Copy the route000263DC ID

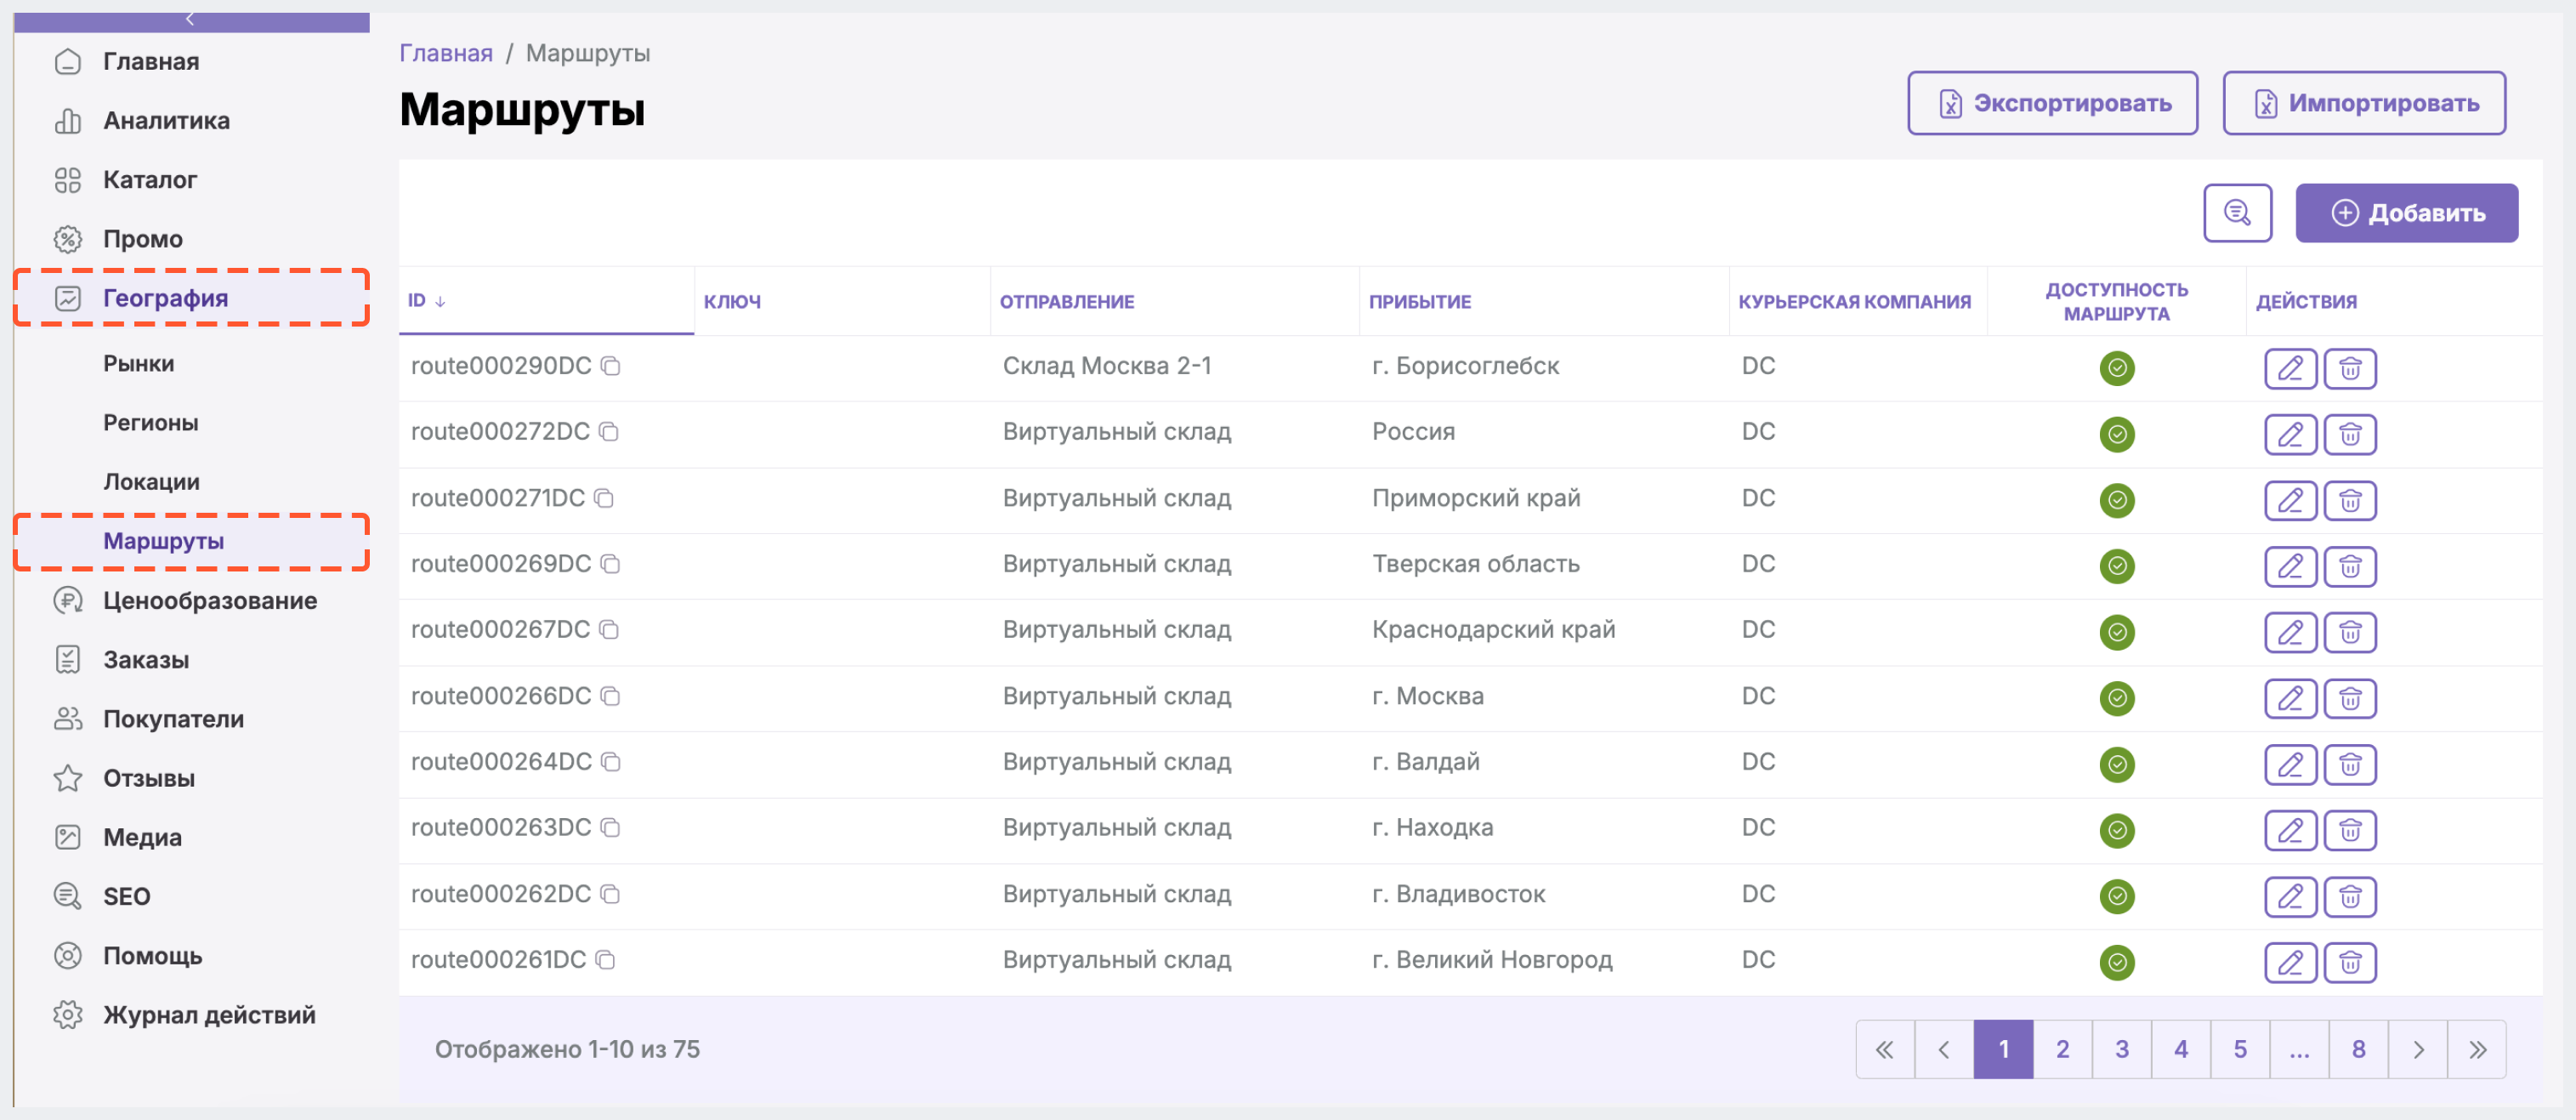point(610,828)
